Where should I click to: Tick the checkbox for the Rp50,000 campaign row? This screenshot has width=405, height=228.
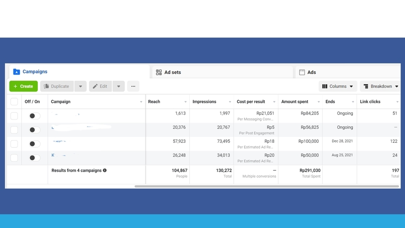point(14,158)
